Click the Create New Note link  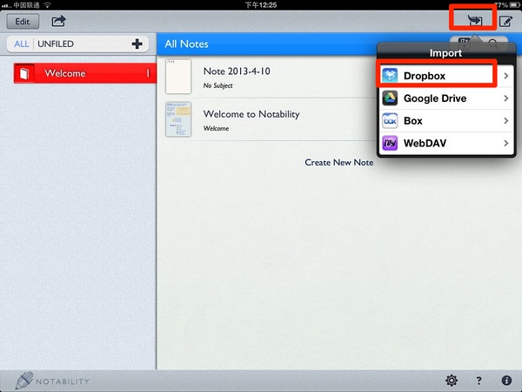click(x=338, y=163)
